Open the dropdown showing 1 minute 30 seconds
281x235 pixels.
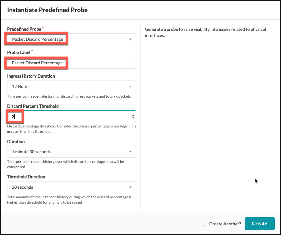(71, 152)
